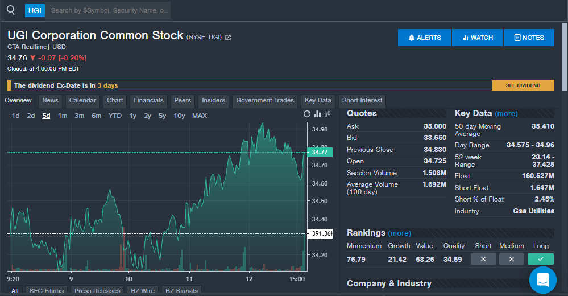Click the 391.36K volume label on chart
Screen dimensions: 568x296
tap(320, 233)
